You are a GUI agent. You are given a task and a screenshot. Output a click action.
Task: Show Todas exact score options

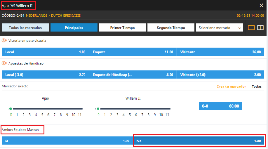[256, 86]
